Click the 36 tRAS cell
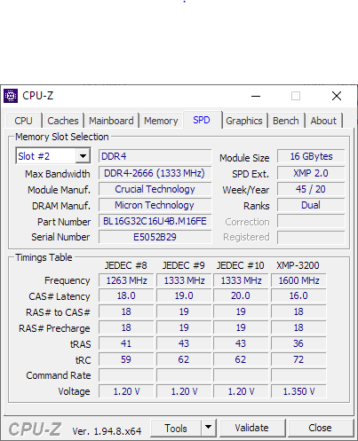 pyautogui.click(x=298, y=343)
